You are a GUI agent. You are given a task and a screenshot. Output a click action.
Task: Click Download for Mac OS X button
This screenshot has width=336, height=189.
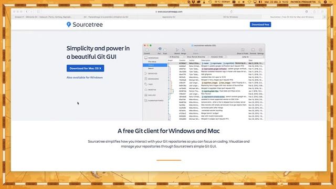(x=85, y=68)
